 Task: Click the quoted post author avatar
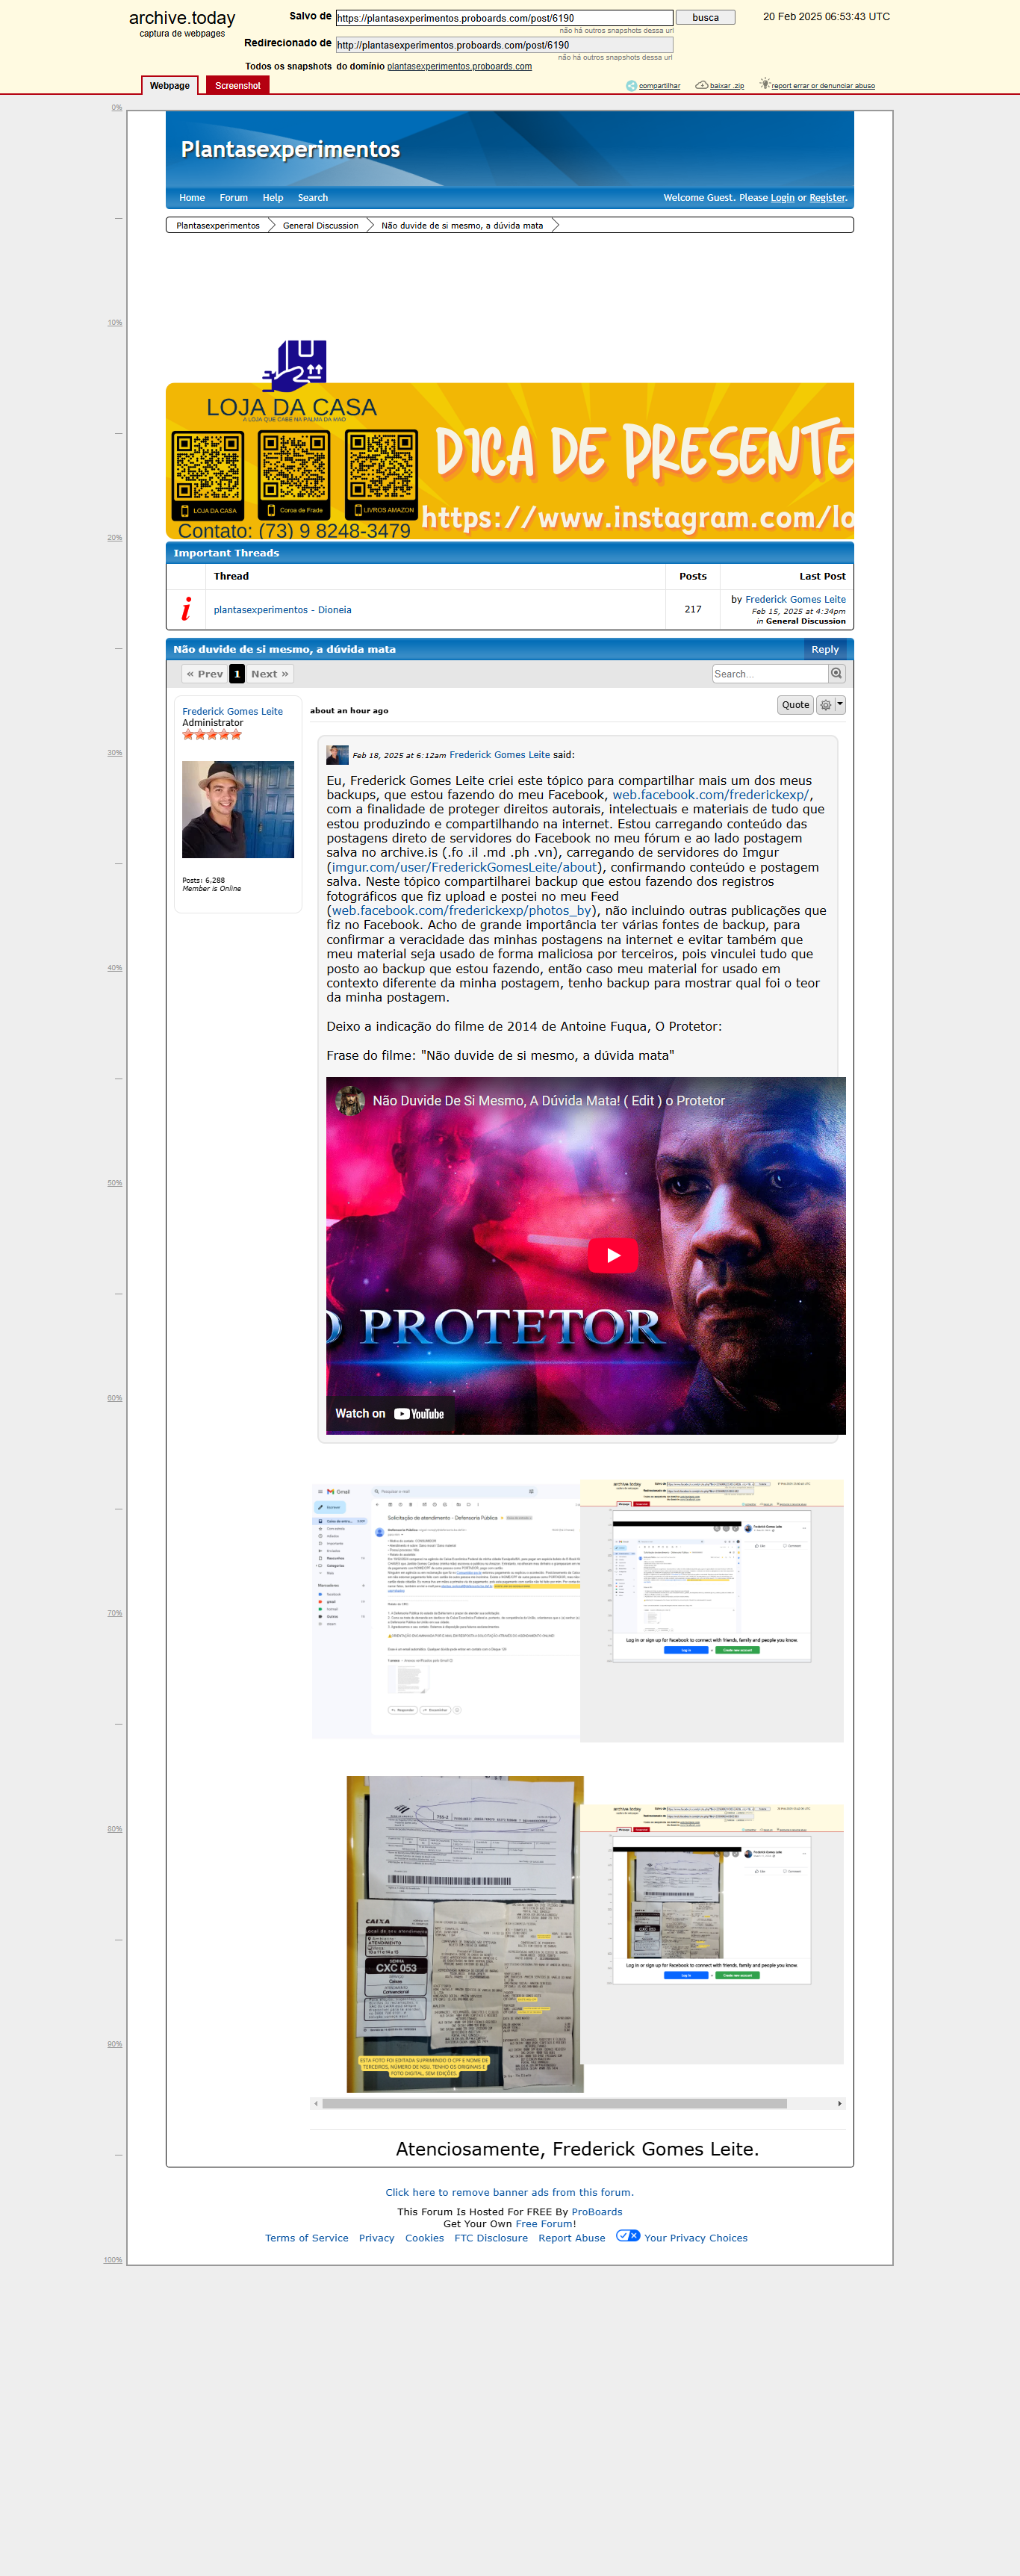[x=337, y=755]
